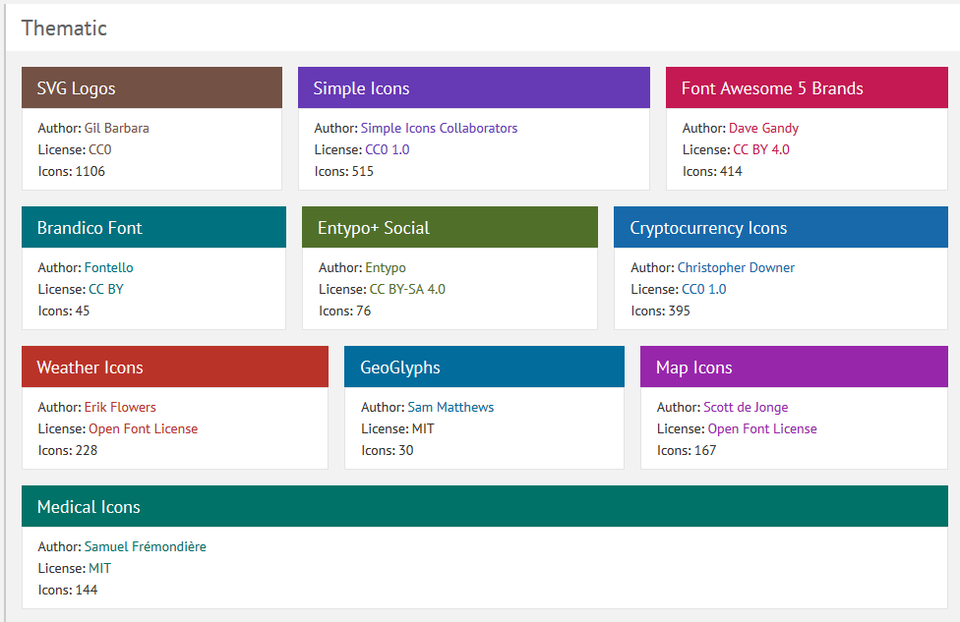Open Simple Icons CC0 1.0 license
960x622 pixels.
tap(387, 149)
